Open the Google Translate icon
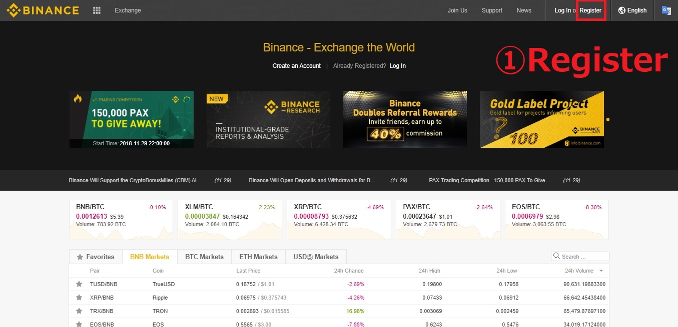This screenshot has width=678, height=327. 666,10
